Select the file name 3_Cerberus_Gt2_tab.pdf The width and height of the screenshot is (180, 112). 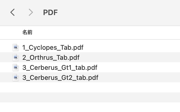coord(60,78)
